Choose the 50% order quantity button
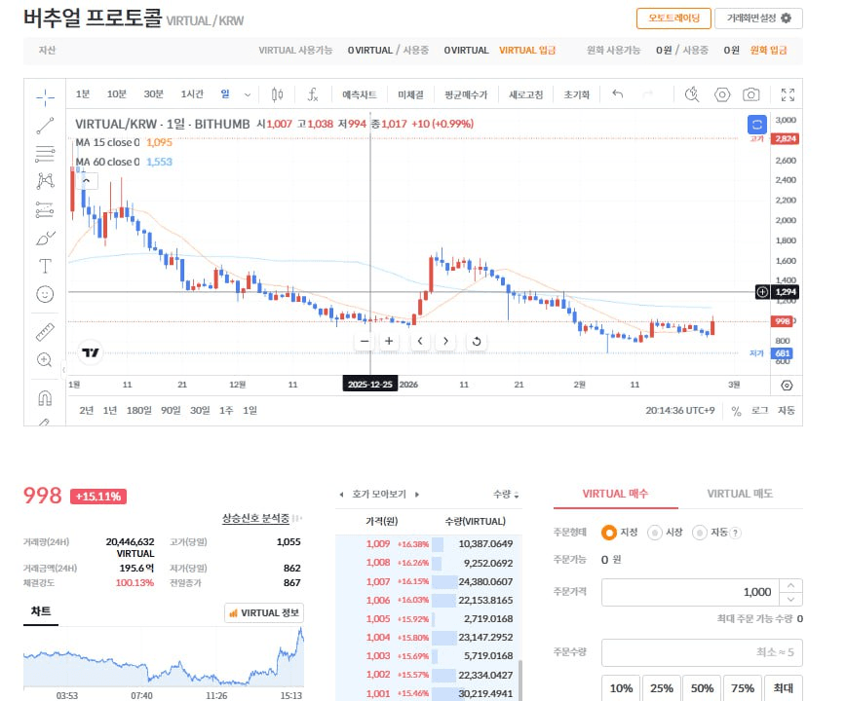Screen dimensions: 846x701 coord(702,688)
